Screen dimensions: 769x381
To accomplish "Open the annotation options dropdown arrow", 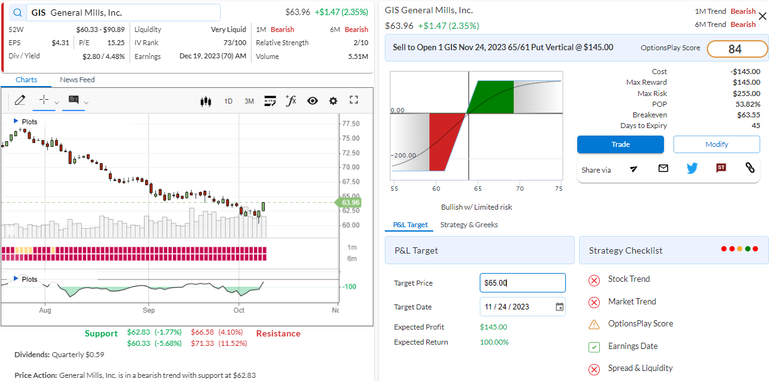I will coord(86,102).
